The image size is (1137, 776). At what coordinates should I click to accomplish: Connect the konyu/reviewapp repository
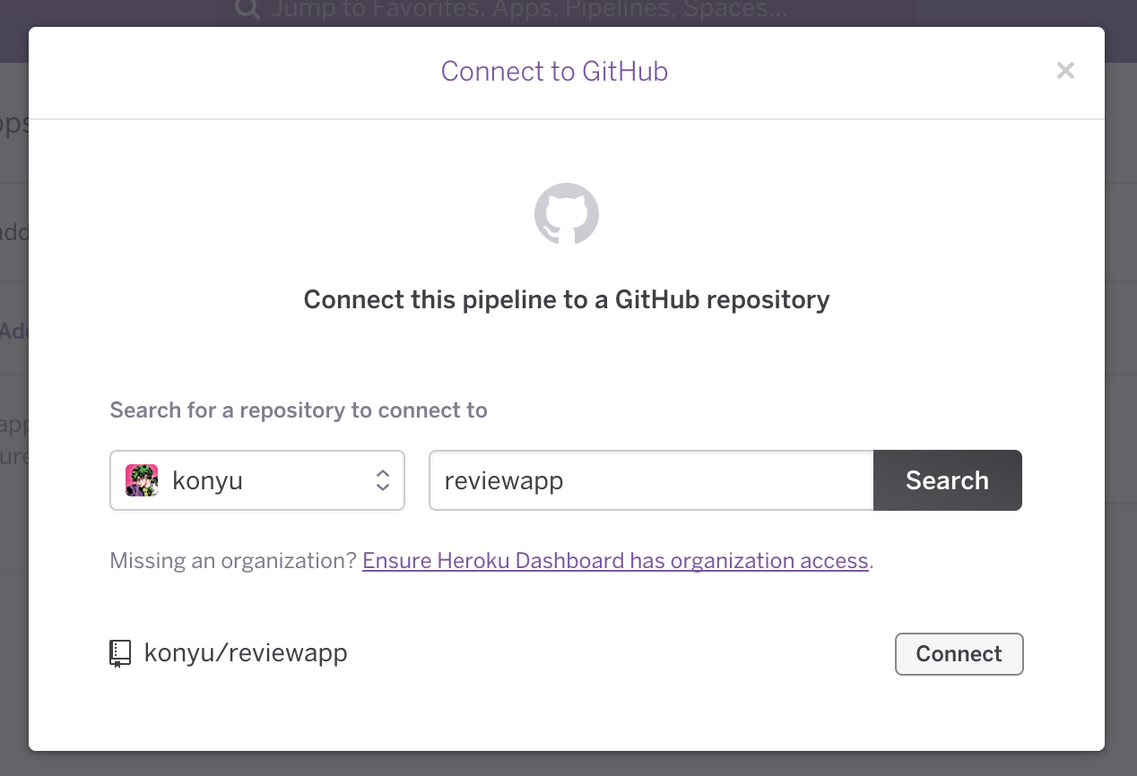pyautogui.click(x=959, y=654)
